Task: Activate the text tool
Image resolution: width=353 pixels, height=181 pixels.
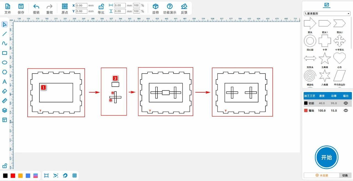Action: pos(4,82)
